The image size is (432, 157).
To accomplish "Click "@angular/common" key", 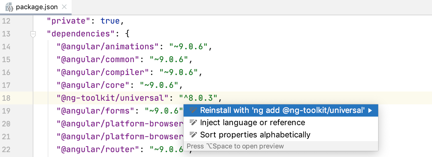I will [98, 59].
